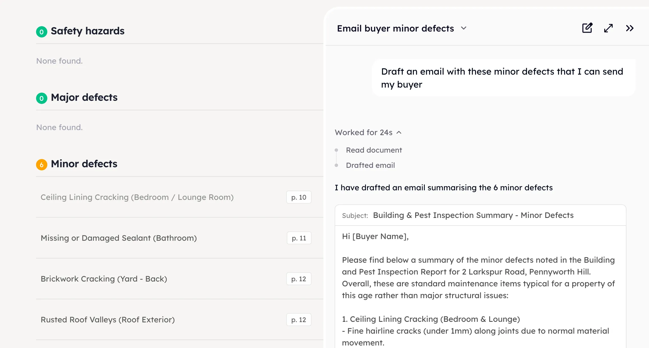Viewport: 649px width, 348px height.
Task: Click the Minor defects heading
Action: point(84,164)
